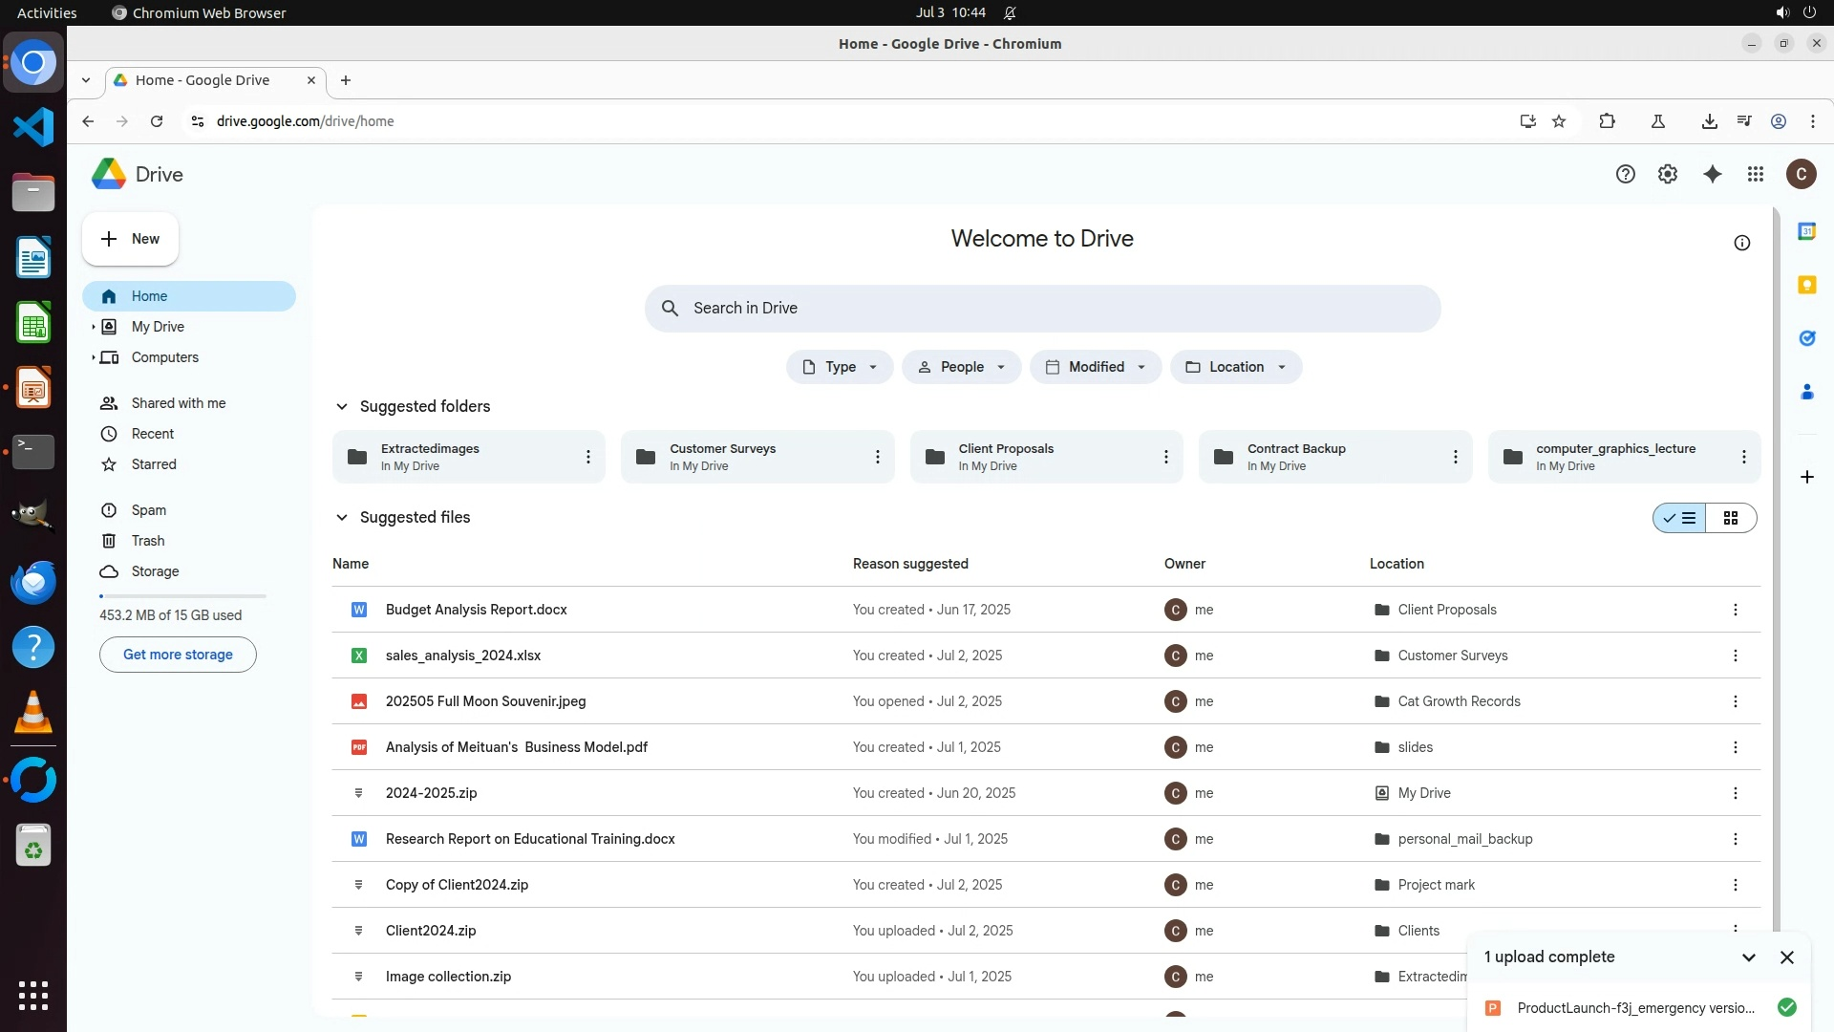Open Google Calendar side panel icon
The width and height of the screenshot is (1834, 1032).
click(1806, 231)
